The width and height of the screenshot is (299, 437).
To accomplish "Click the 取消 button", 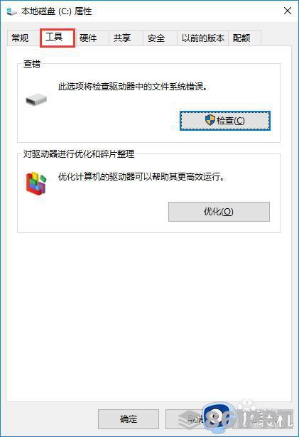I will point(196,419).
